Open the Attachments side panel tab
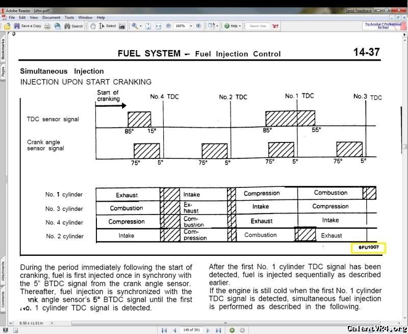Image resolution: width=408 pixels, height=334 pixels. click(x=3, y=271)
